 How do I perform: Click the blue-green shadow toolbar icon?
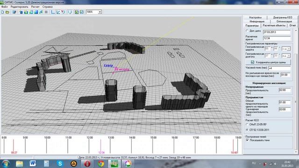41,12
